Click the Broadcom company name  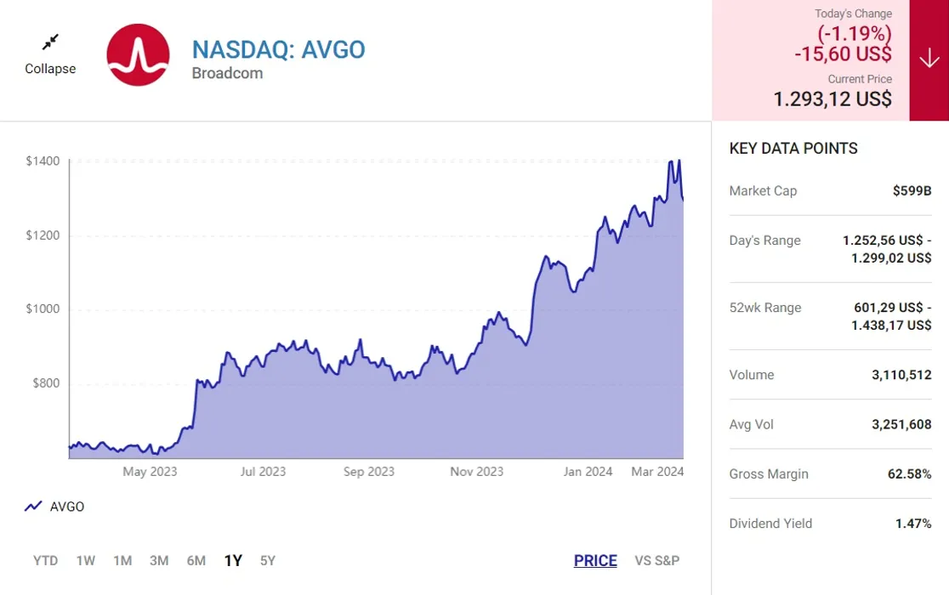227,73
